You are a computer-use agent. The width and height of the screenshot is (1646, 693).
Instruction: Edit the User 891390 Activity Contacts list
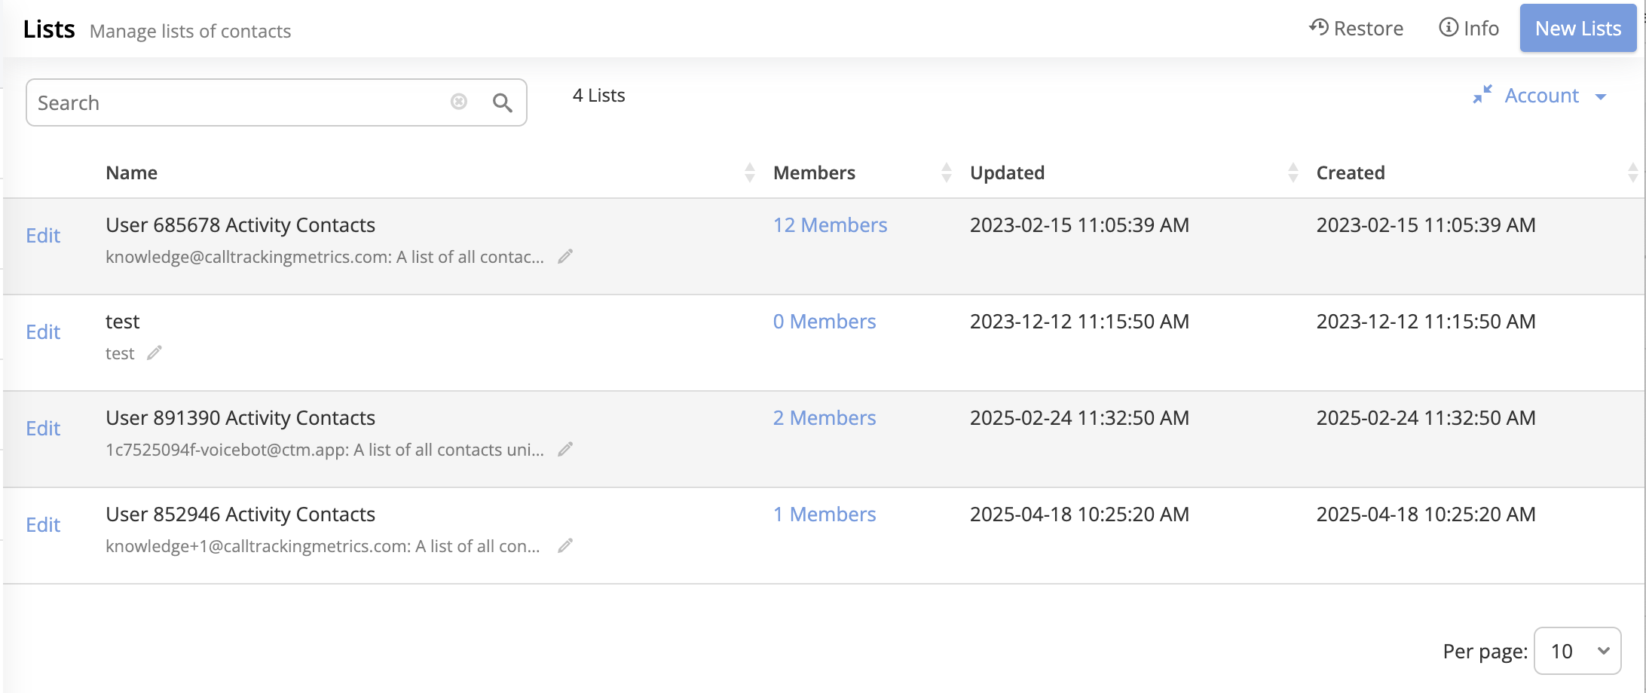pos(43,429)
